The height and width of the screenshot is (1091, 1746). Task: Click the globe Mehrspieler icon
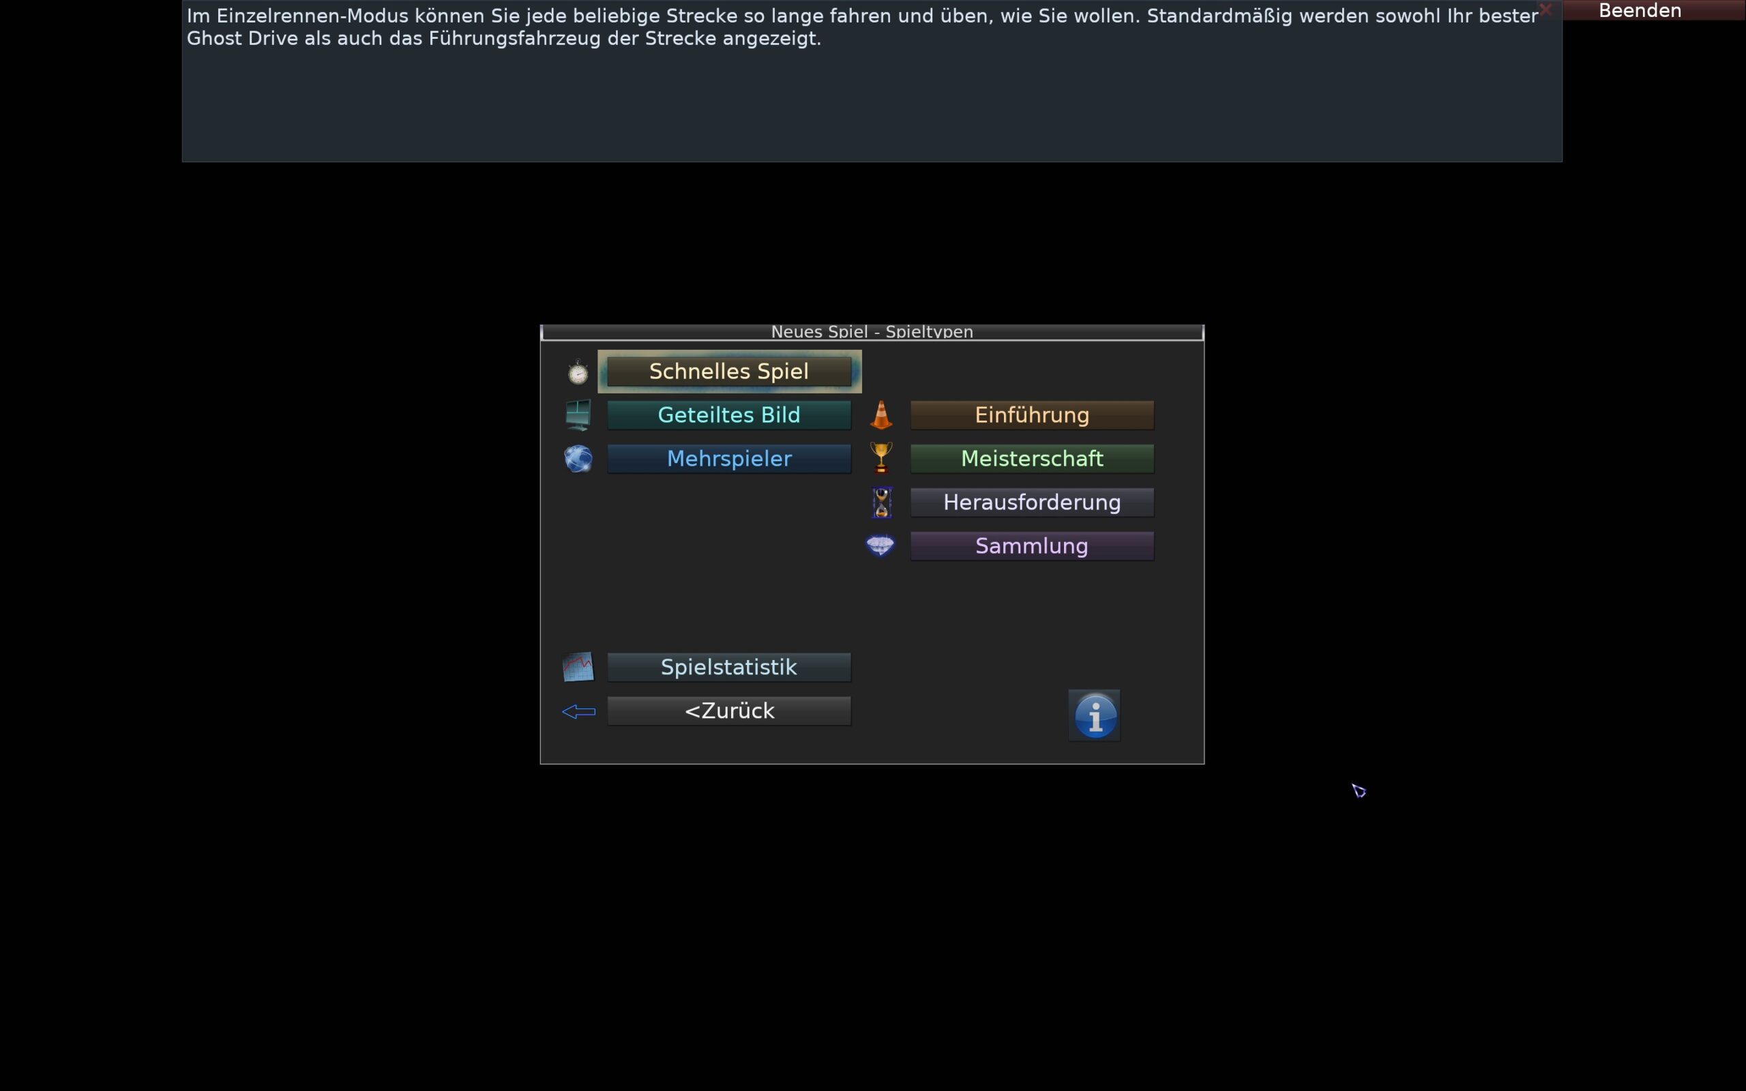pyautogui.click(x=578, y=459)
